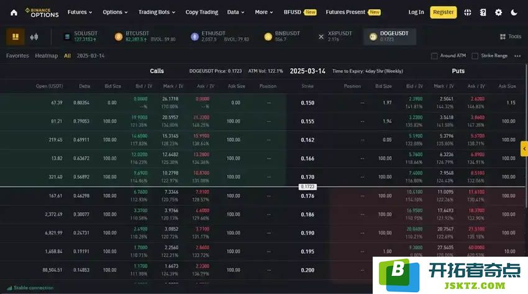Open the BFUSD menu item

tap(300, 12)
